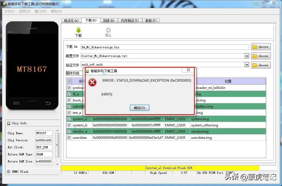282x186 pixels.
Task: Click the Chip Version field 0x0000cb00
Action: pos(44,140)
